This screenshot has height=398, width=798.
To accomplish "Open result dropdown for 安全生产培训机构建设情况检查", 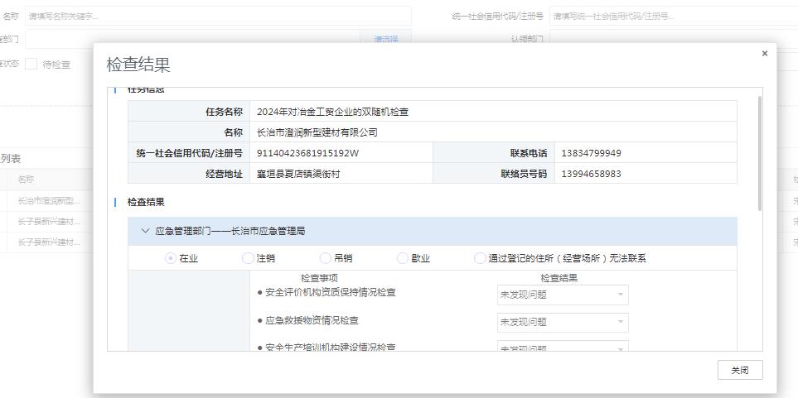I will coord(563,346).
